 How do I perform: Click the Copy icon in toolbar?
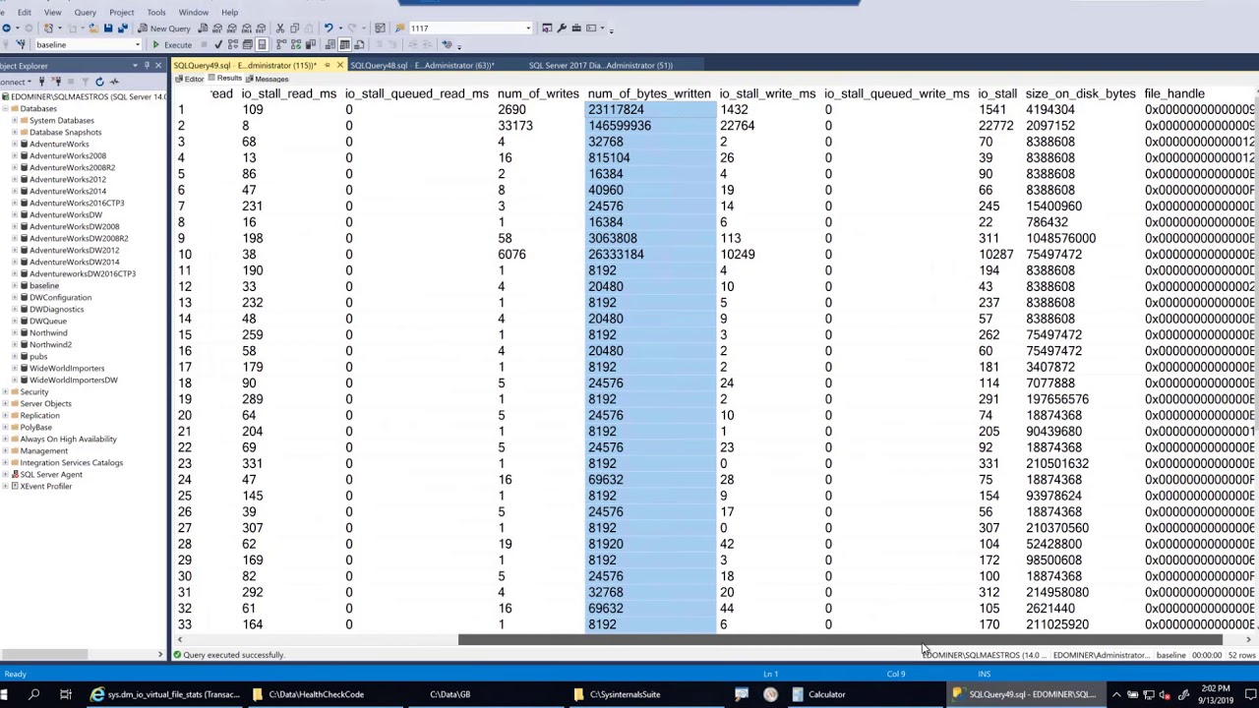point(294,28)
